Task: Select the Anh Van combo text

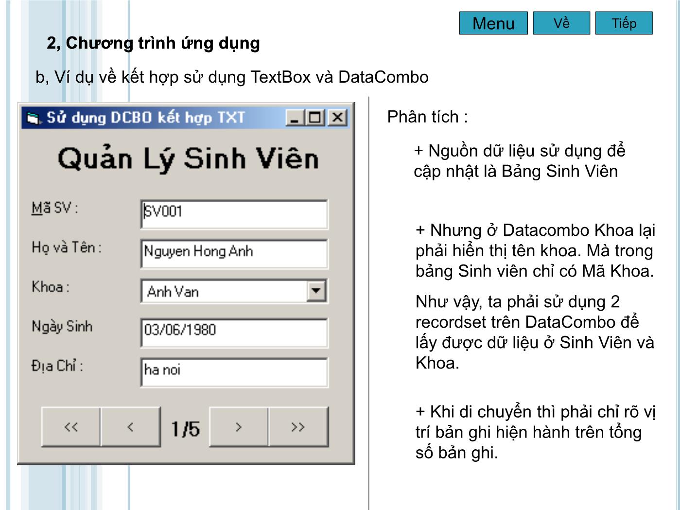Action: (x=173, y=292)
